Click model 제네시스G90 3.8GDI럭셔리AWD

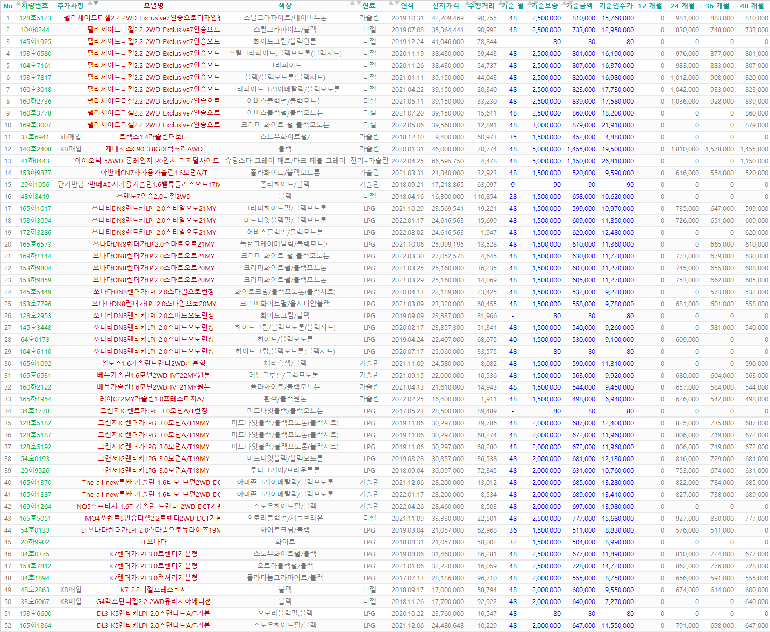click(154, 149)
